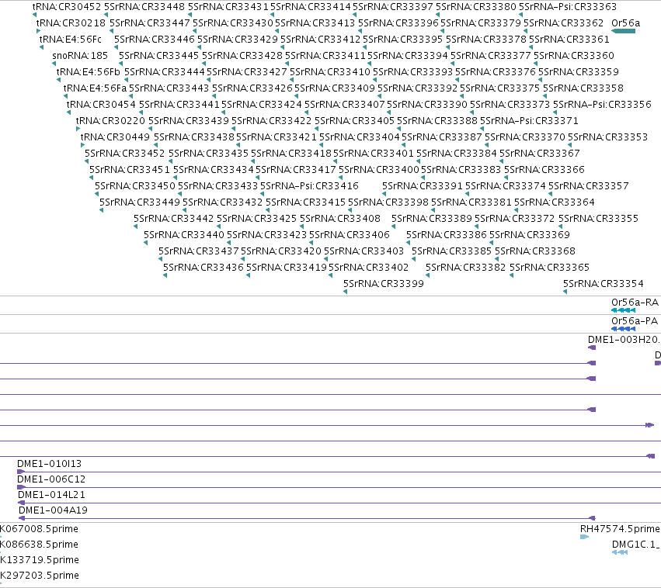The width and height of the screenshot is (661, 588).
Task: Select the DME1-004A19 clone label
Action: (x=53, y=510)
